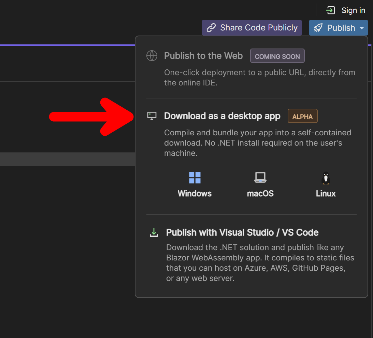373x338 pixels.
Task: Click the sign-in arrow icon
Action: (330, 11)
